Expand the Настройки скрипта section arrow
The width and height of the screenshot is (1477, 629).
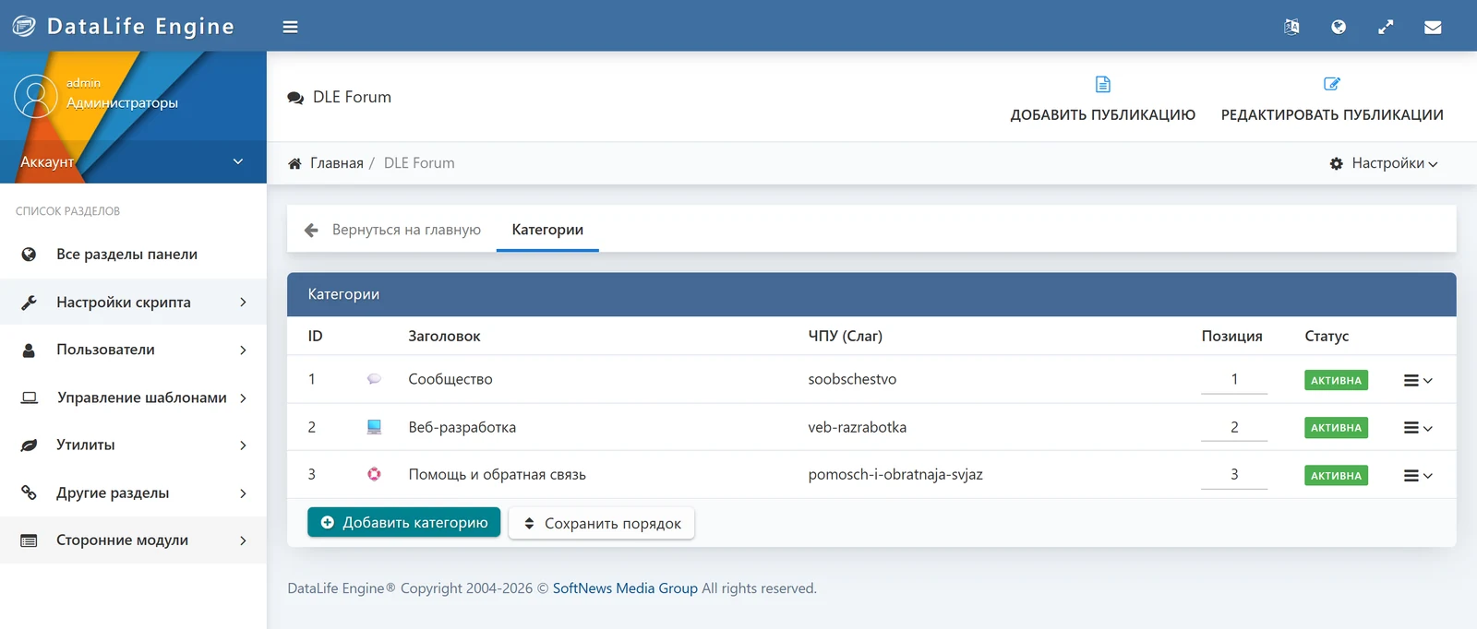pos(243,303)
